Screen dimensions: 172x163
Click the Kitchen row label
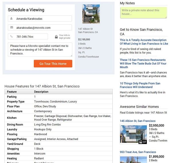(x=12, y=118)
